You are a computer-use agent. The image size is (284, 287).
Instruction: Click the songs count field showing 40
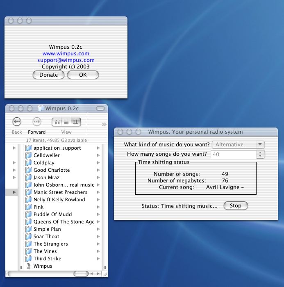point(234,154)
